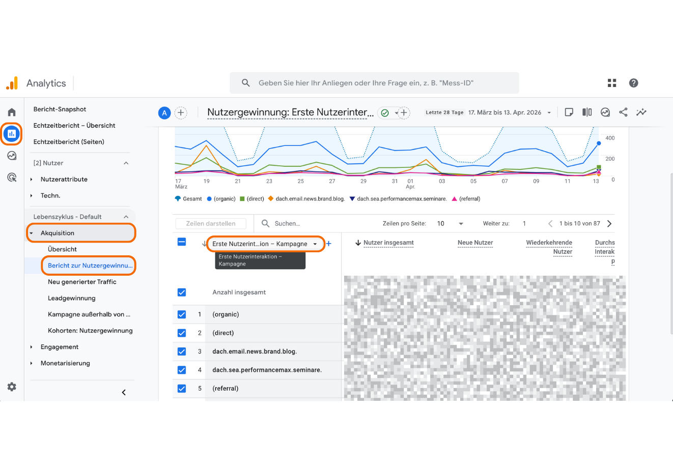Open the Home icon in left rail
673x471 pixels.
point(12,112)
